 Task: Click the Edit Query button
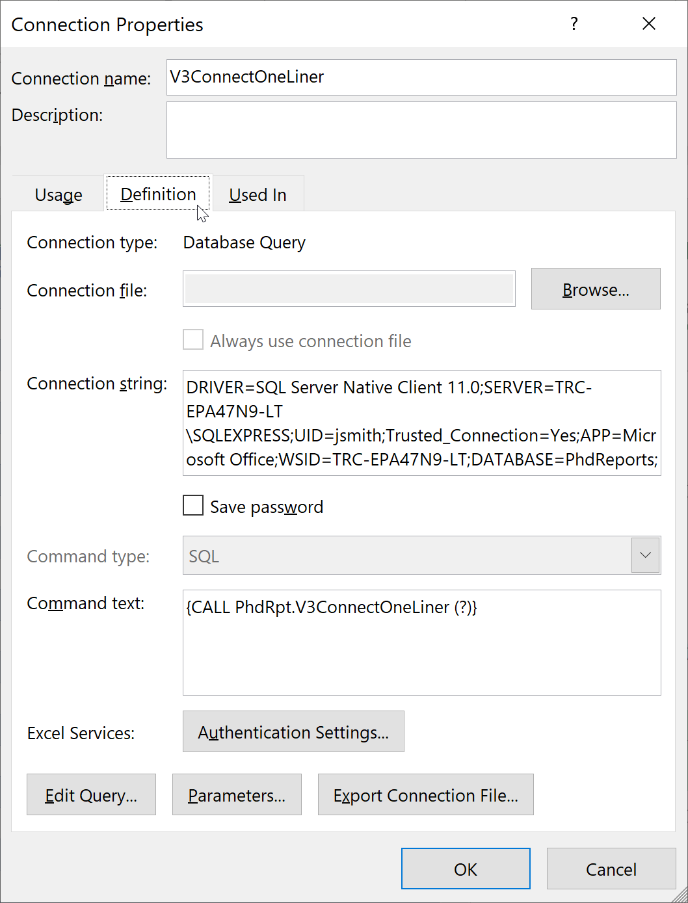[90, 794]
